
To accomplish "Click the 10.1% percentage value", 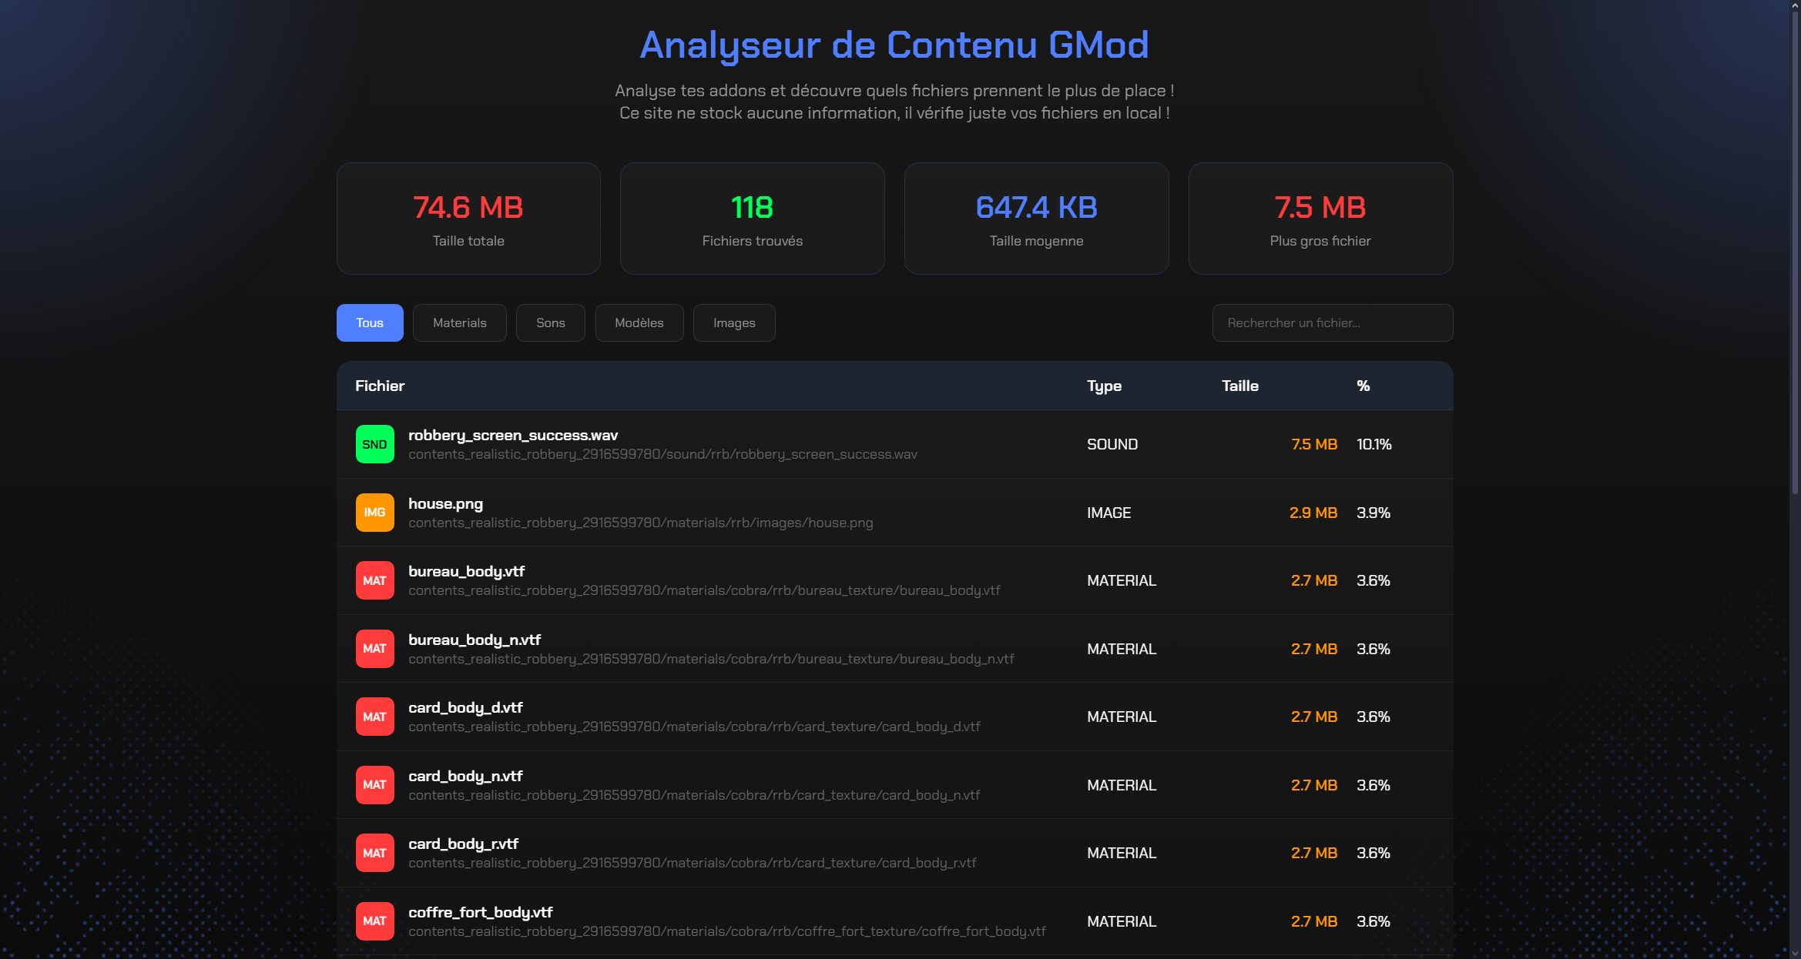I will (x=1374, y=445).
